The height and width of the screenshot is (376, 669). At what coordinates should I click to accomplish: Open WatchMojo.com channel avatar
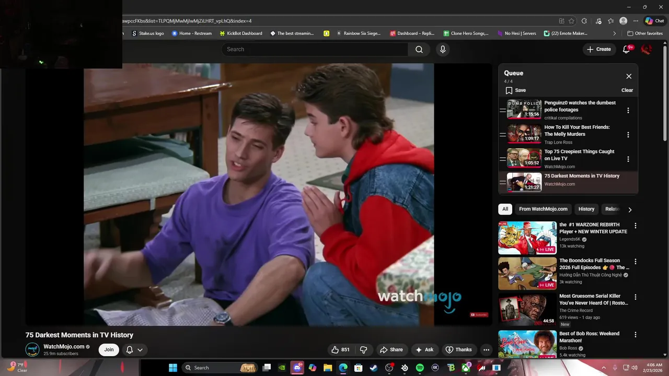32,350
